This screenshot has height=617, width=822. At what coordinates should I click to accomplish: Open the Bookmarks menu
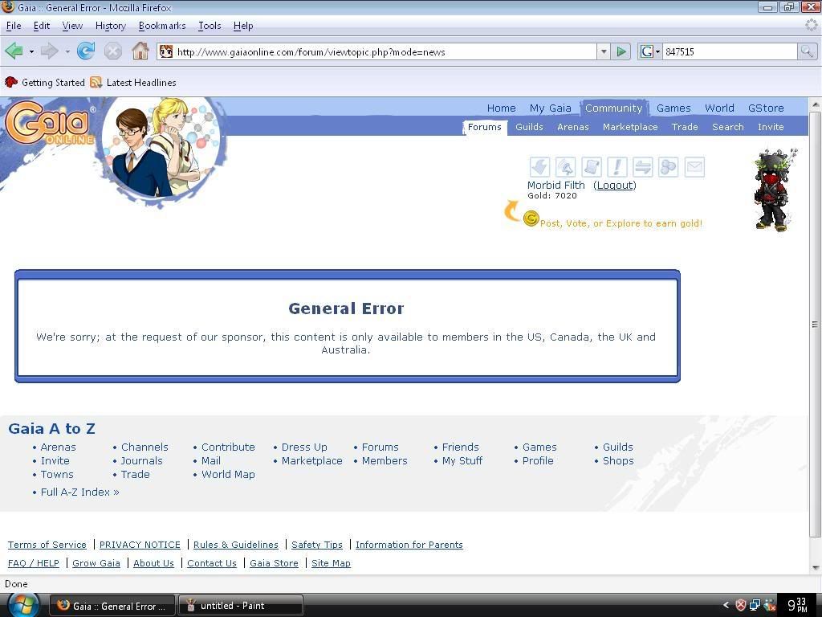point(162,26)
